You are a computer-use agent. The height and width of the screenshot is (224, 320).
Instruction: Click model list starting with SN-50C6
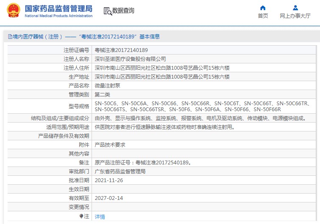203,107
